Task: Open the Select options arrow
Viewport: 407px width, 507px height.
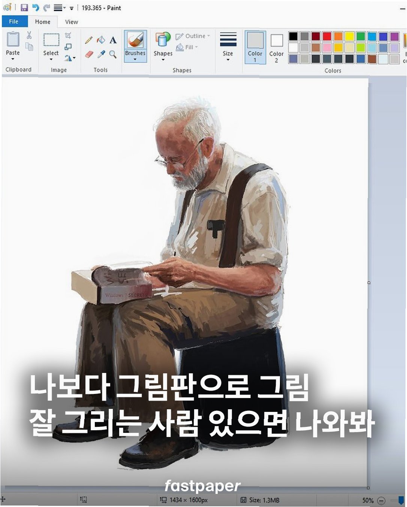Action: coord(51,60)
